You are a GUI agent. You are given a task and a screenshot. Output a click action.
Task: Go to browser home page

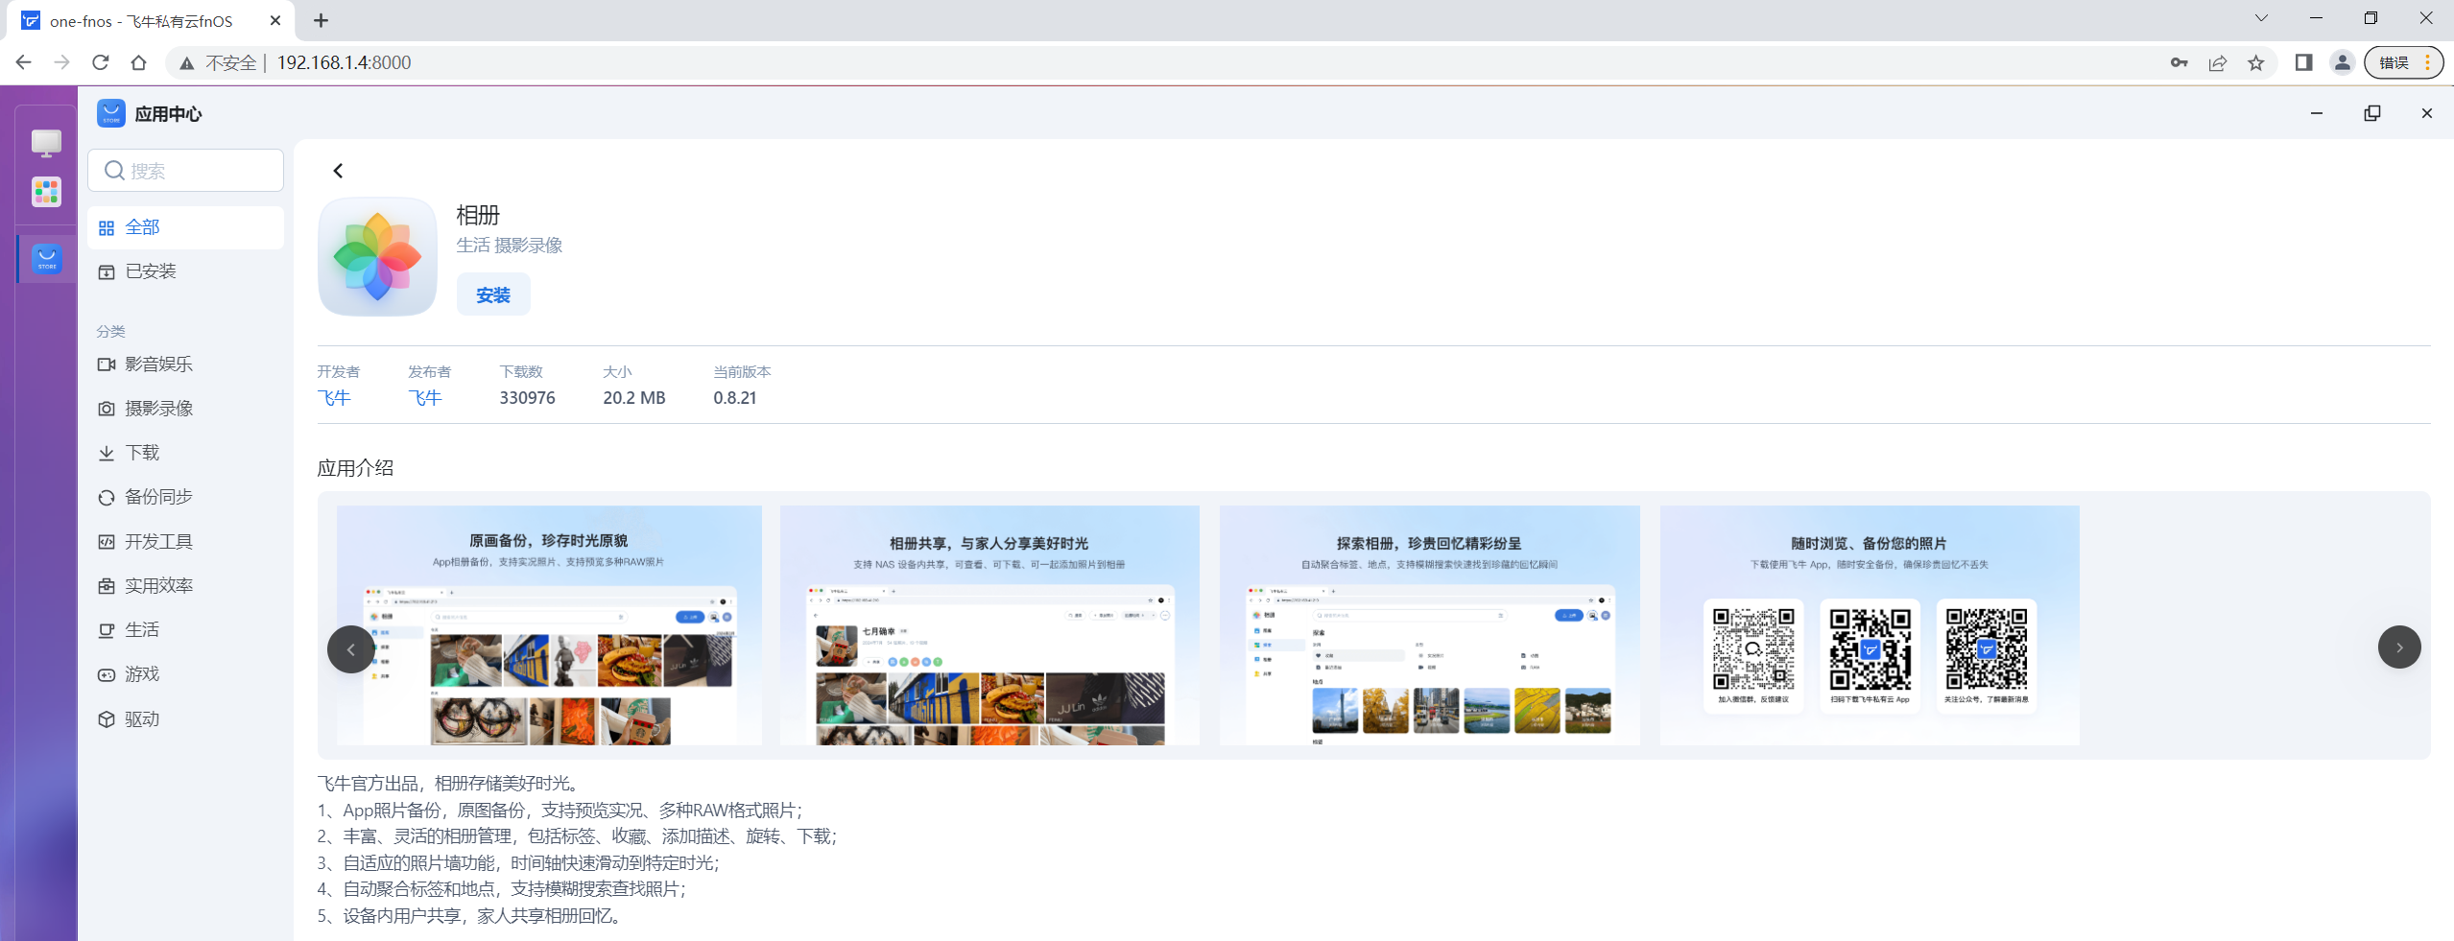point(139,62)
